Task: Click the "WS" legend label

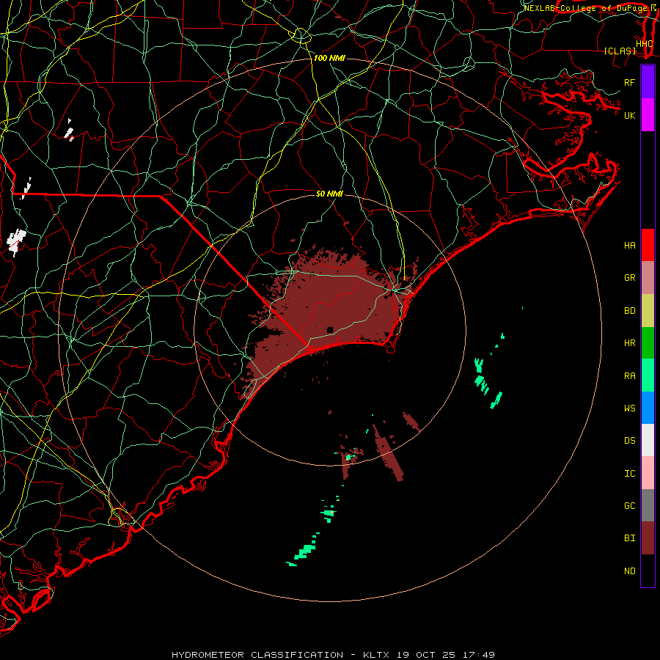Action: pyautogui.click(x=630, y=408)
